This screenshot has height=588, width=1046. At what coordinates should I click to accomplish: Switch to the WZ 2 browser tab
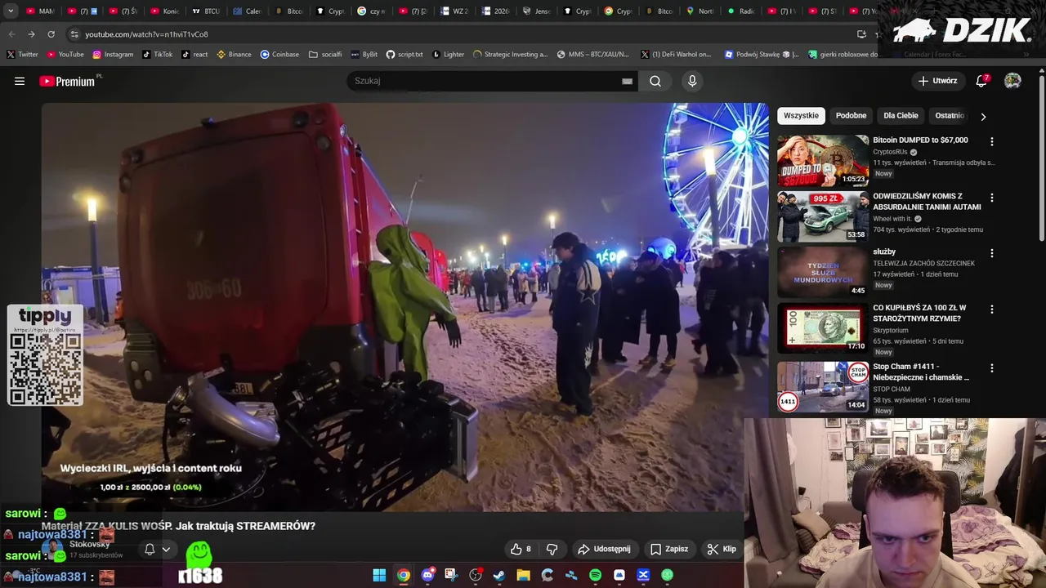click(x=454, y=11)
